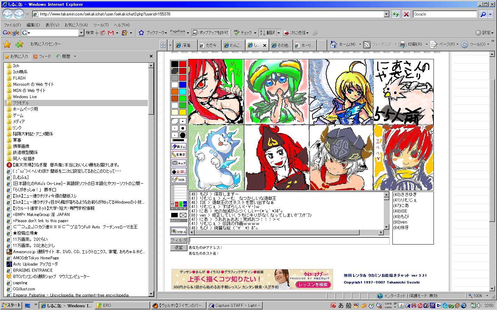Show the フィード tab in favorites panel
The width and height of the screenshot is (497, 310).
click(42, 56)
